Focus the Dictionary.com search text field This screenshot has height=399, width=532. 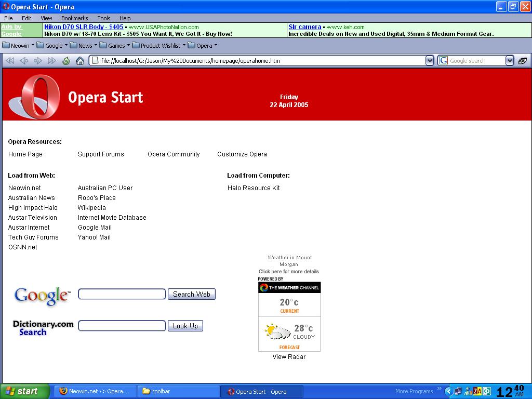[122, 326]
